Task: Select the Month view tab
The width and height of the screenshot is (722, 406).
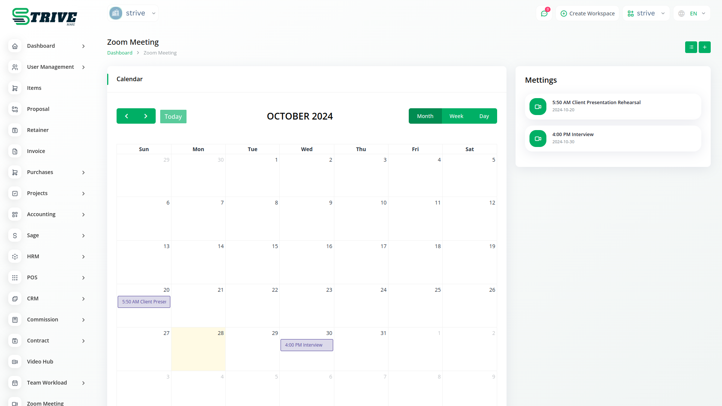Action: coord(425,116)
